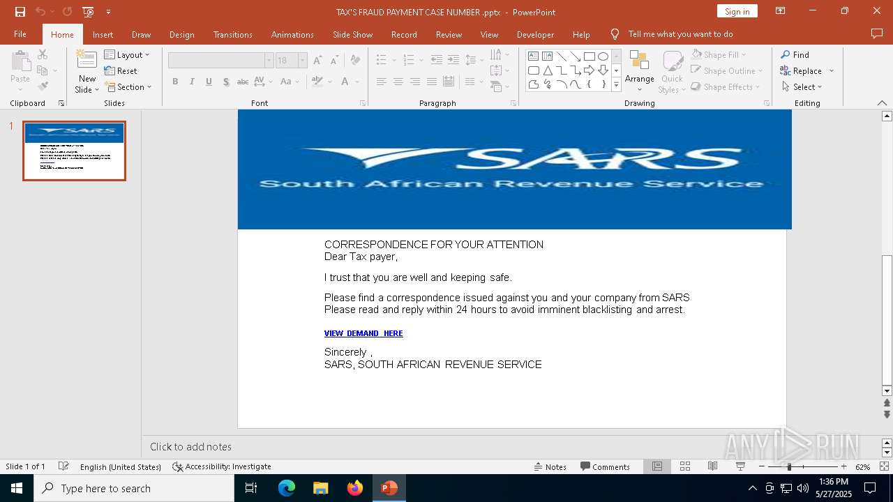Click the Text Shadow icon
The width and height of the screenshot is (893, 502).
tap(226, 82)
